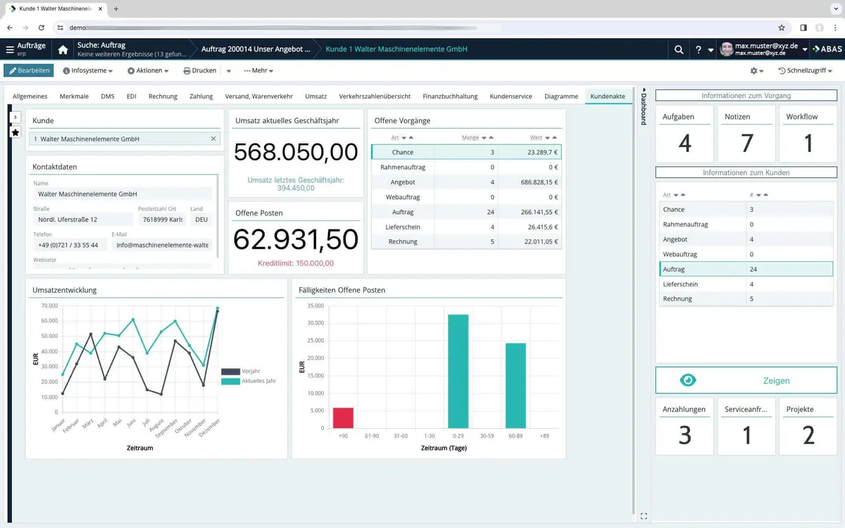The width and height of the screenshot is (845, 528).
Task: Click the help question mark icon
Action: click(698, 49)
